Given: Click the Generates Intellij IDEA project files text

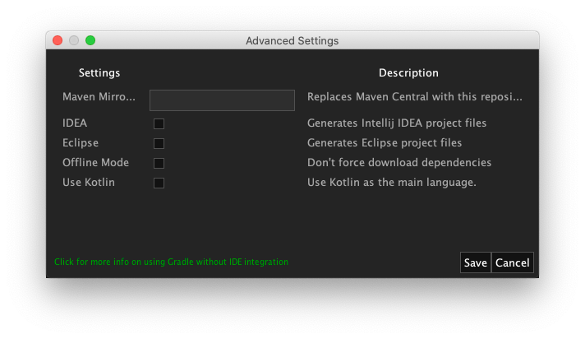Looking at the screenshot, I should tap(397, 123).
